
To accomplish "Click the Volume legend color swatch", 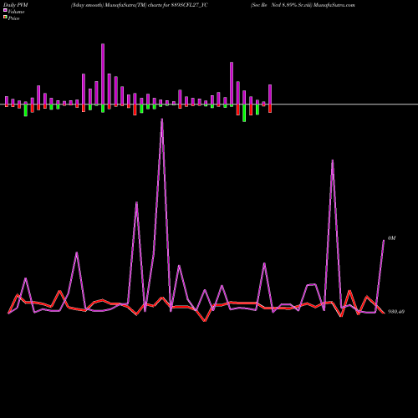I will (x=5, y=10).
